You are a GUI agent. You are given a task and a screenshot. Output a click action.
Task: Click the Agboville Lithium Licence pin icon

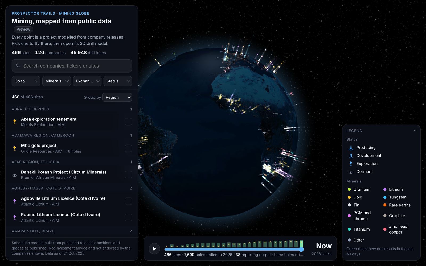click(x=15, y=201)
